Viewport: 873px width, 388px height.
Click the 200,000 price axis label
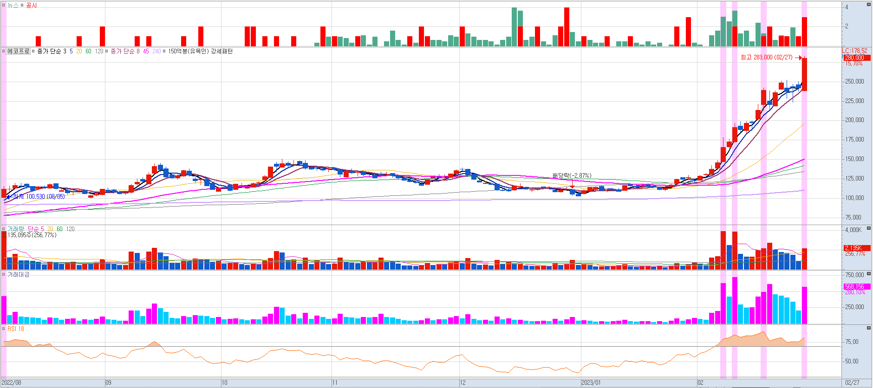point(854,120)
